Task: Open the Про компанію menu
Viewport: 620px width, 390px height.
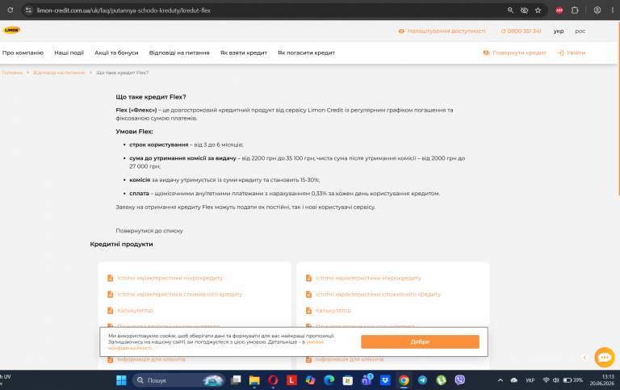Action: click(x=23, y=52)
